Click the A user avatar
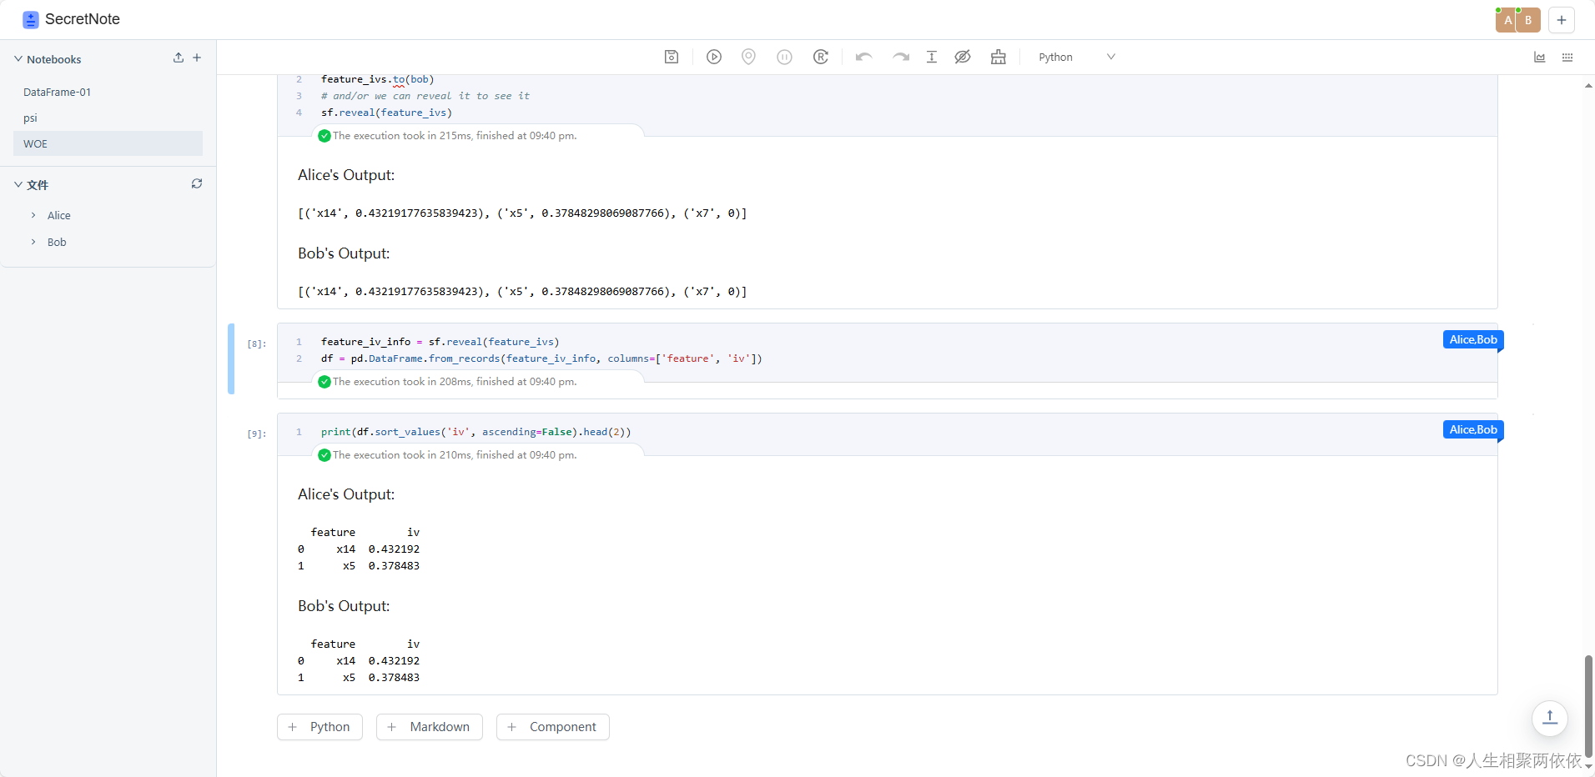The height and width of the screenshot is (777, 1595). (x=1507, y=20)
